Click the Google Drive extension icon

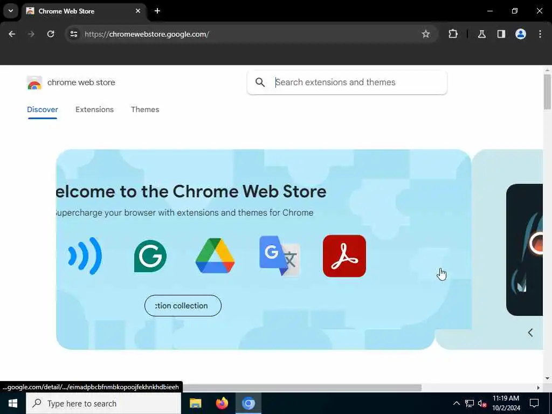[x=215, y=256]
